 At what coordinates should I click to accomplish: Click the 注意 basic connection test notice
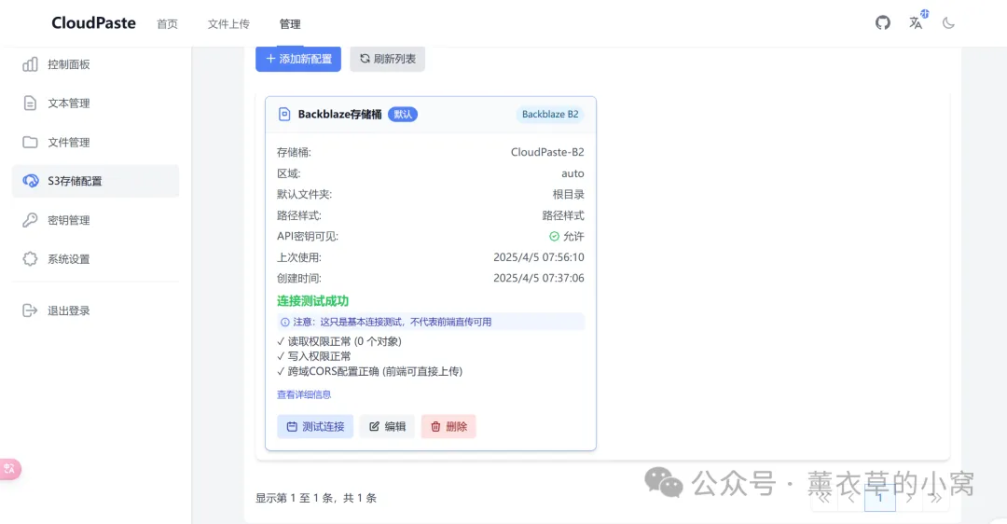[430, 322]
